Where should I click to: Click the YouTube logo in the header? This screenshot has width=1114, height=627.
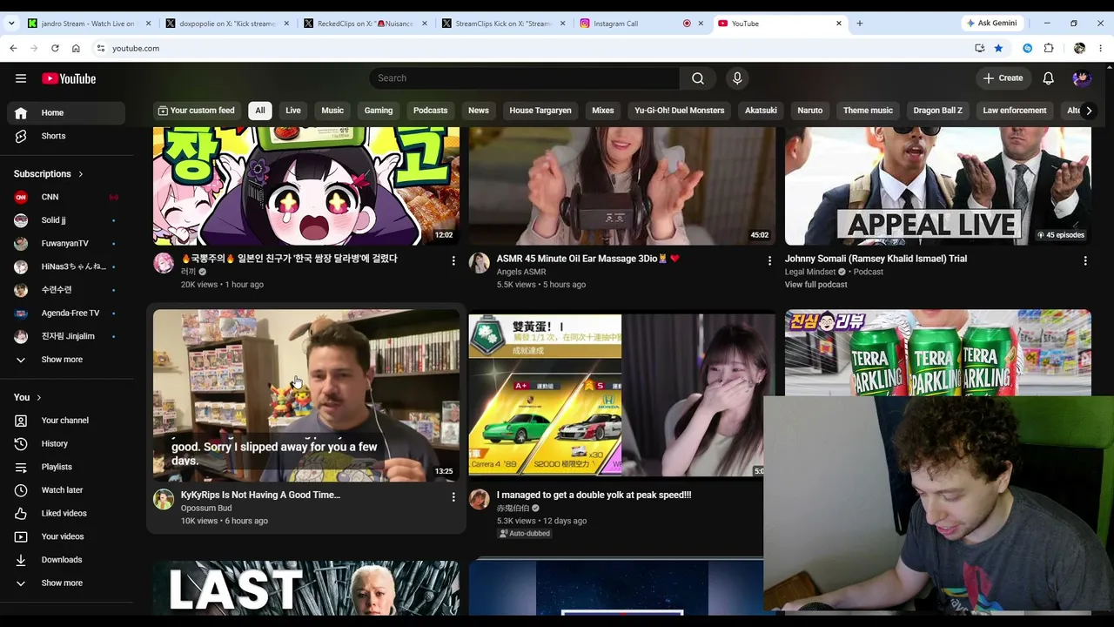pyautogui.click(x=69, y=78)
